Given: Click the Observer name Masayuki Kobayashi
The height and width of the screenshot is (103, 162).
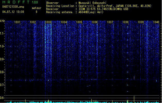Looking at the screenshot, I should (x=92, y=3).
